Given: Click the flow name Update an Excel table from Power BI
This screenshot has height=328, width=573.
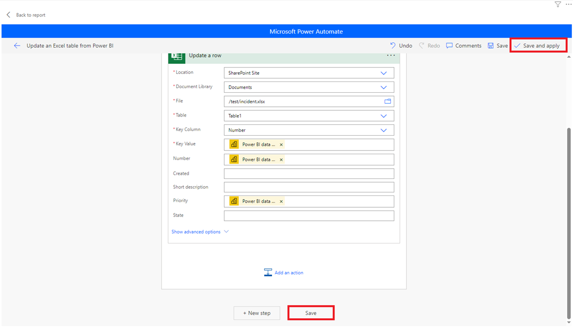Looking at the screenshot, I should [70, 46].
